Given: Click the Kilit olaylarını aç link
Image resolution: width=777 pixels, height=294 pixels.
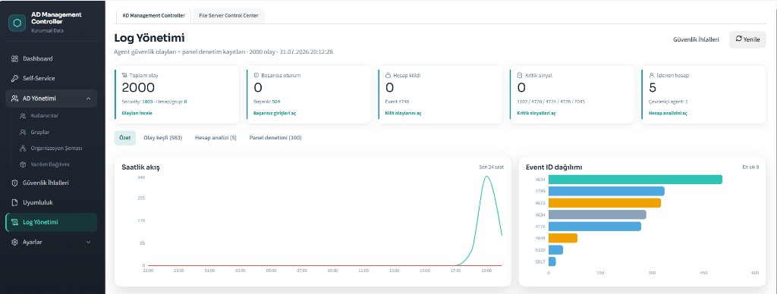Looking at the screenshot, I should (404, 114).
